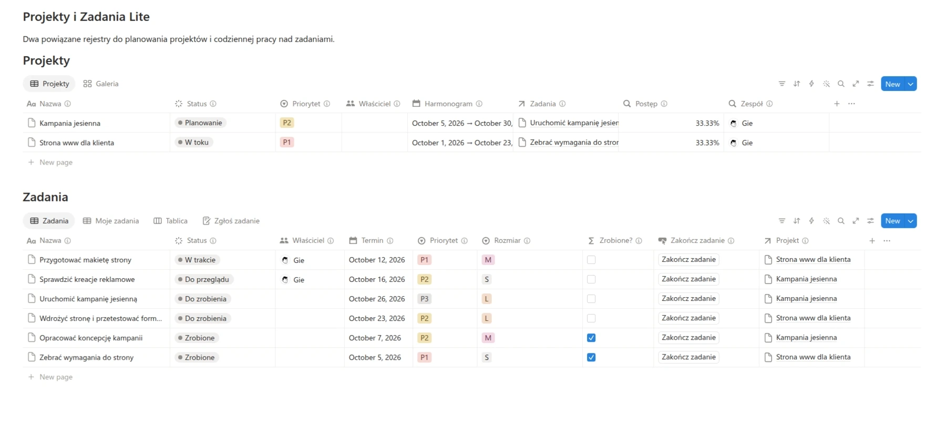
Task: Add new property column in Projekty table
Action: click(x=837, y=104)
